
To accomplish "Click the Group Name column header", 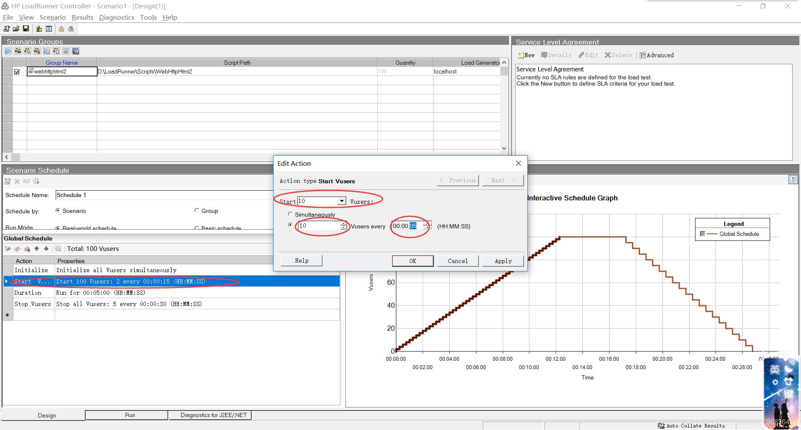I will [x=62, y=63].
